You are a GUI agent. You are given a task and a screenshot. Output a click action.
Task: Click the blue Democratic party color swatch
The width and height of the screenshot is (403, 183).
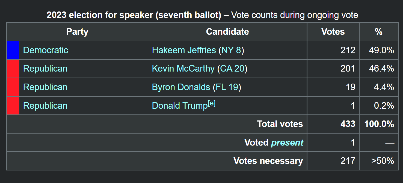(13, 50)
